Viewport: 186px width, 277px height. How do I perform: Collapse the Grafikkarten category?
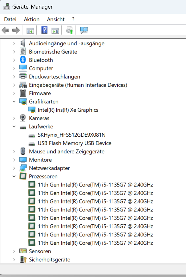point(14,102)
